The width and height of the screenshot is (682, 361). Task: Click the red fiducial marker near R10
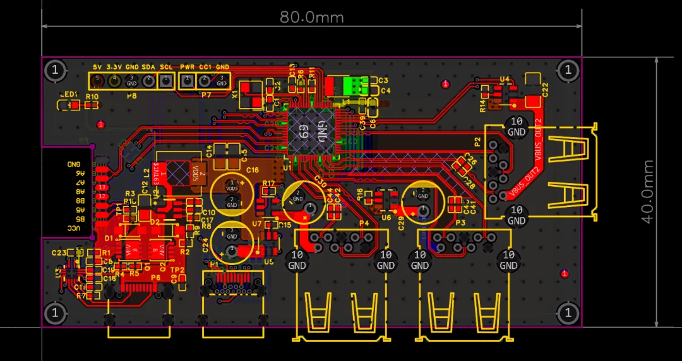(101, 124)
